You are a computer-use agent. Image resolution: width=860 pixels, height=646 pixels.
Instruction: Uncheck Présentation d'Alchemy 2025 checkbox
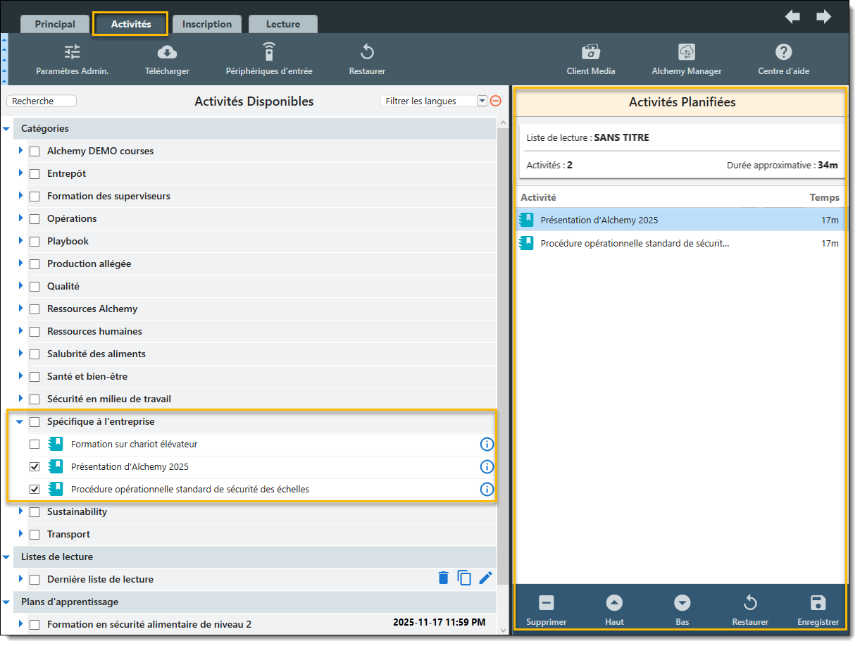35,467
